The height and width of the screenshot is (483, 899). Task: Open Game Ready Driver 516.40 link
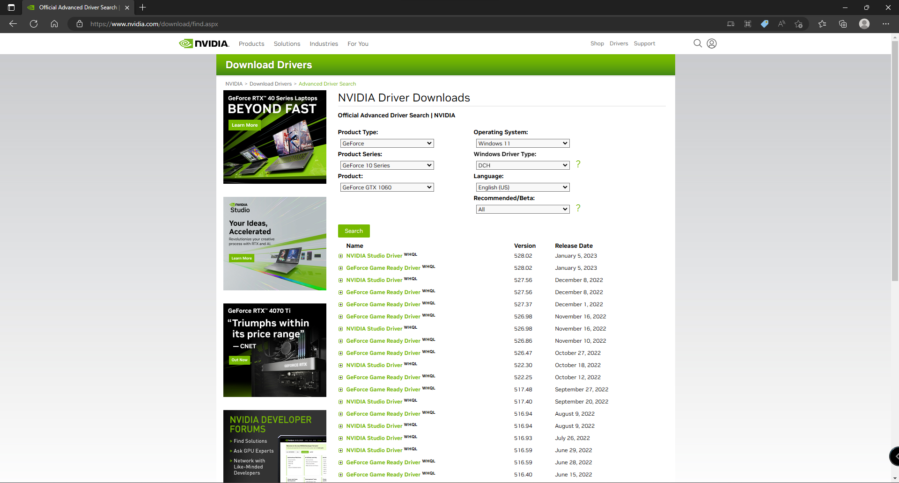383,475
